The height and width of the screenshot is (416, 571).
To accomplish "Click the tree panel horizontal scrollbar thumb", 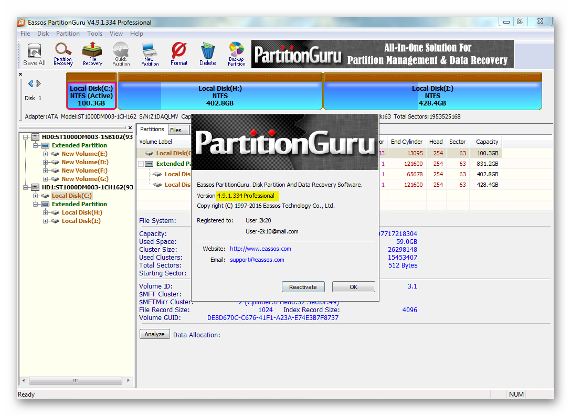I will [x=76, y=381].
